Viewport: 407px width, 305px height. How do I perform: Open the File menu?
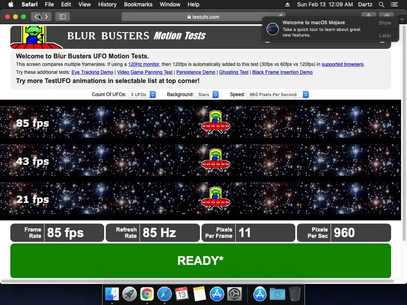(49, 4)
